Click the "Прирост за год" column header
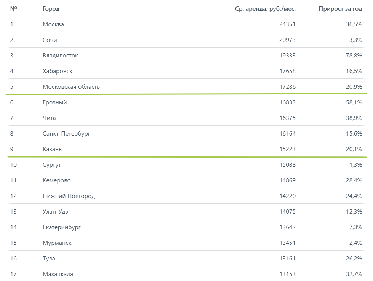The height and width of the screenshot is (281, 373). coord(340,9)
